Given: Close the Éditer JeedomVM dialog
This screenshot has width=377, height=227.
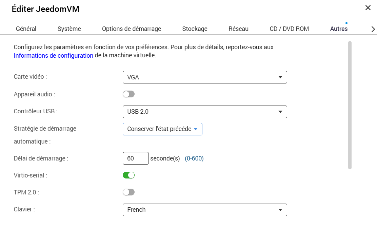Looking at the screenshot, I should coord(368,8).
